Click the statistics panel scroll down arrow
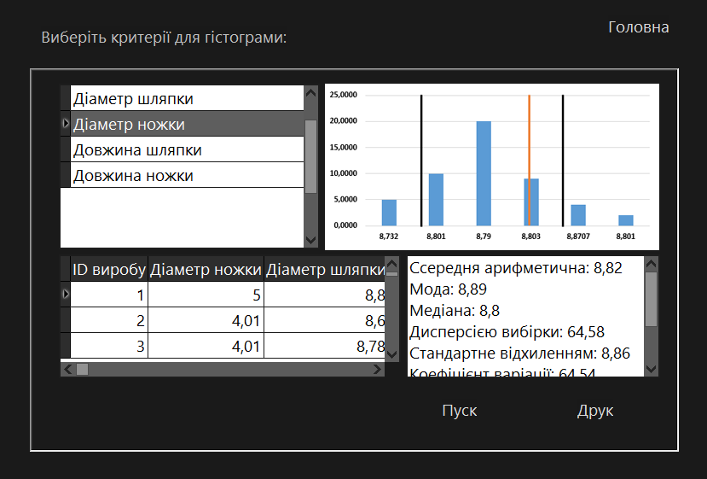Viewport: 707px width, 479px height. [652, 369]
